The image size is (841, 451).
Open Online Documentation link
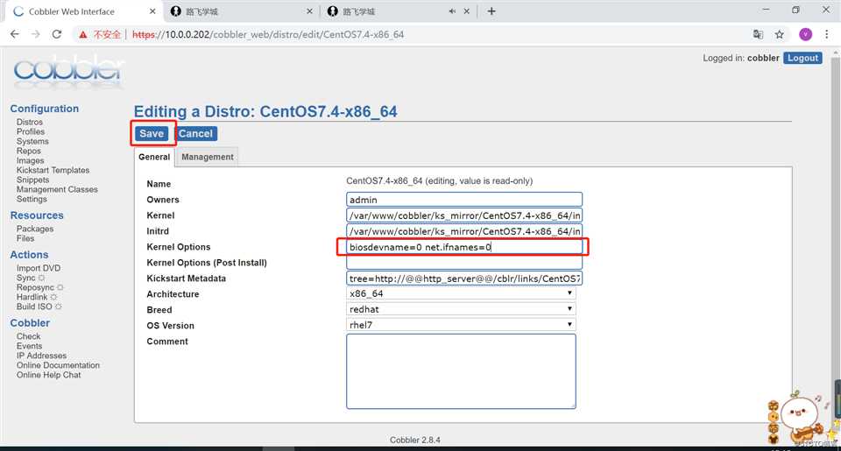point(58,365)
